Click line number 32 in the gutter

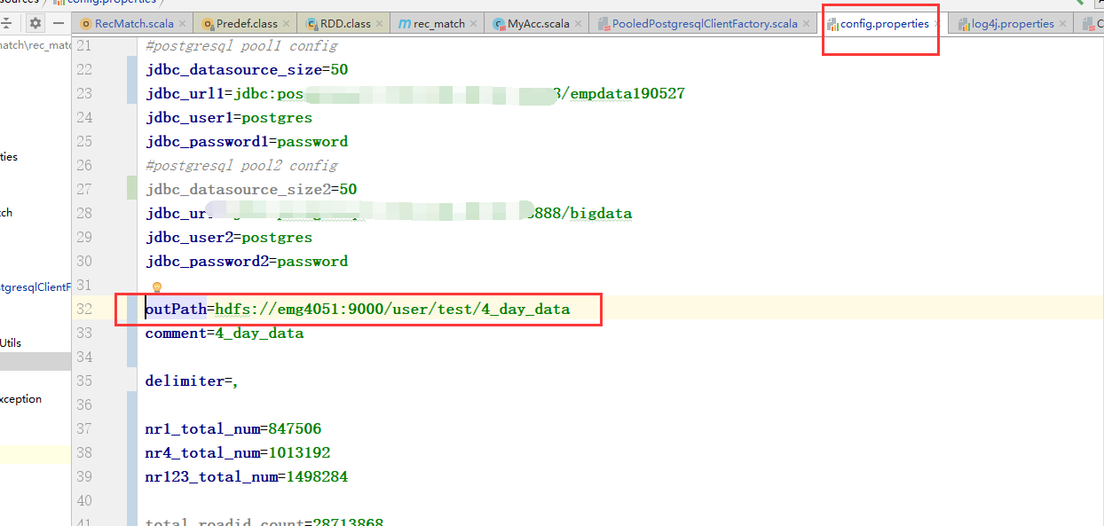tap(83, 309)
